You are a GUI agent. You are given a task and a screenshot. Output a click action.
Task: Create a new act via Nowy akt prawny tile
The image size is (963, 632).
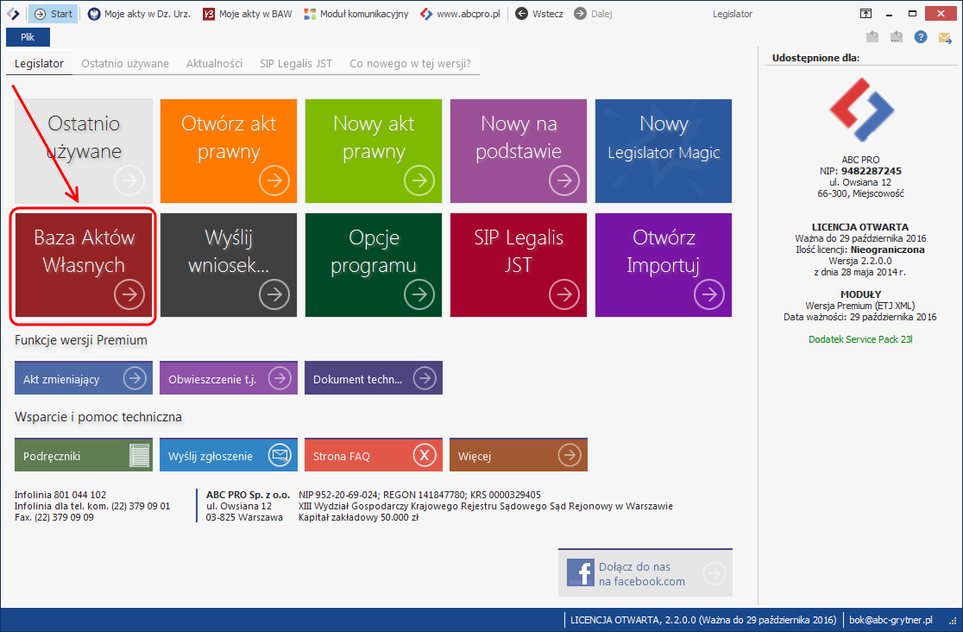(x=374, y=150)
